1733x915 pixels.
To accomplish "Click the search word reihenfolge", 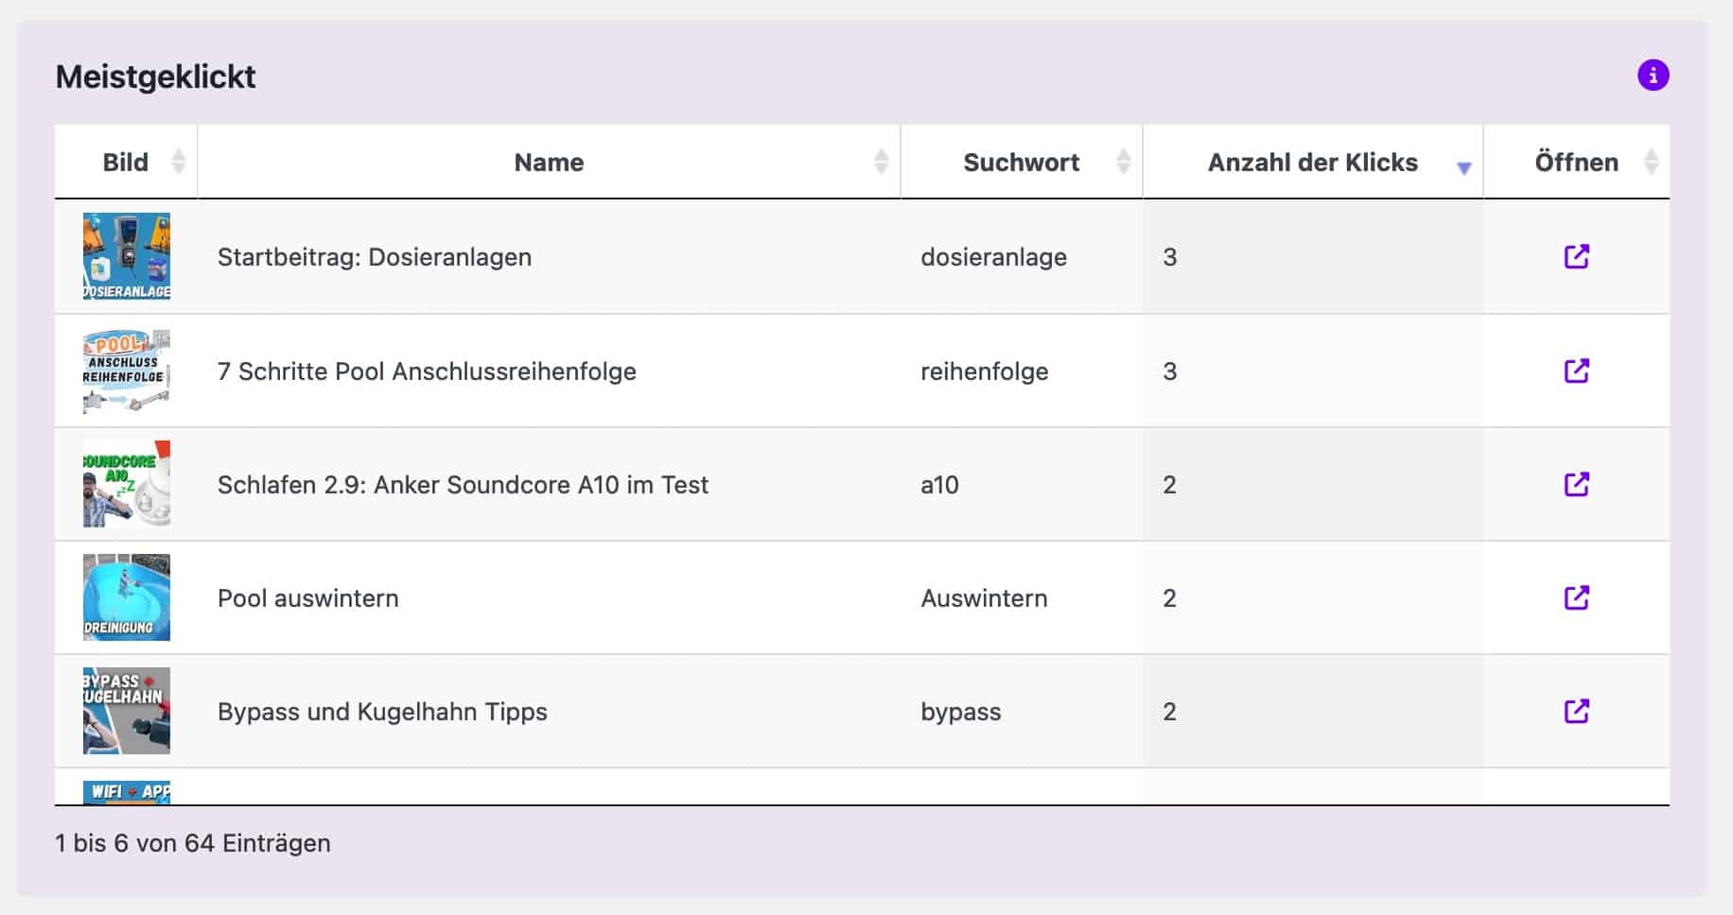I will 984,371.
